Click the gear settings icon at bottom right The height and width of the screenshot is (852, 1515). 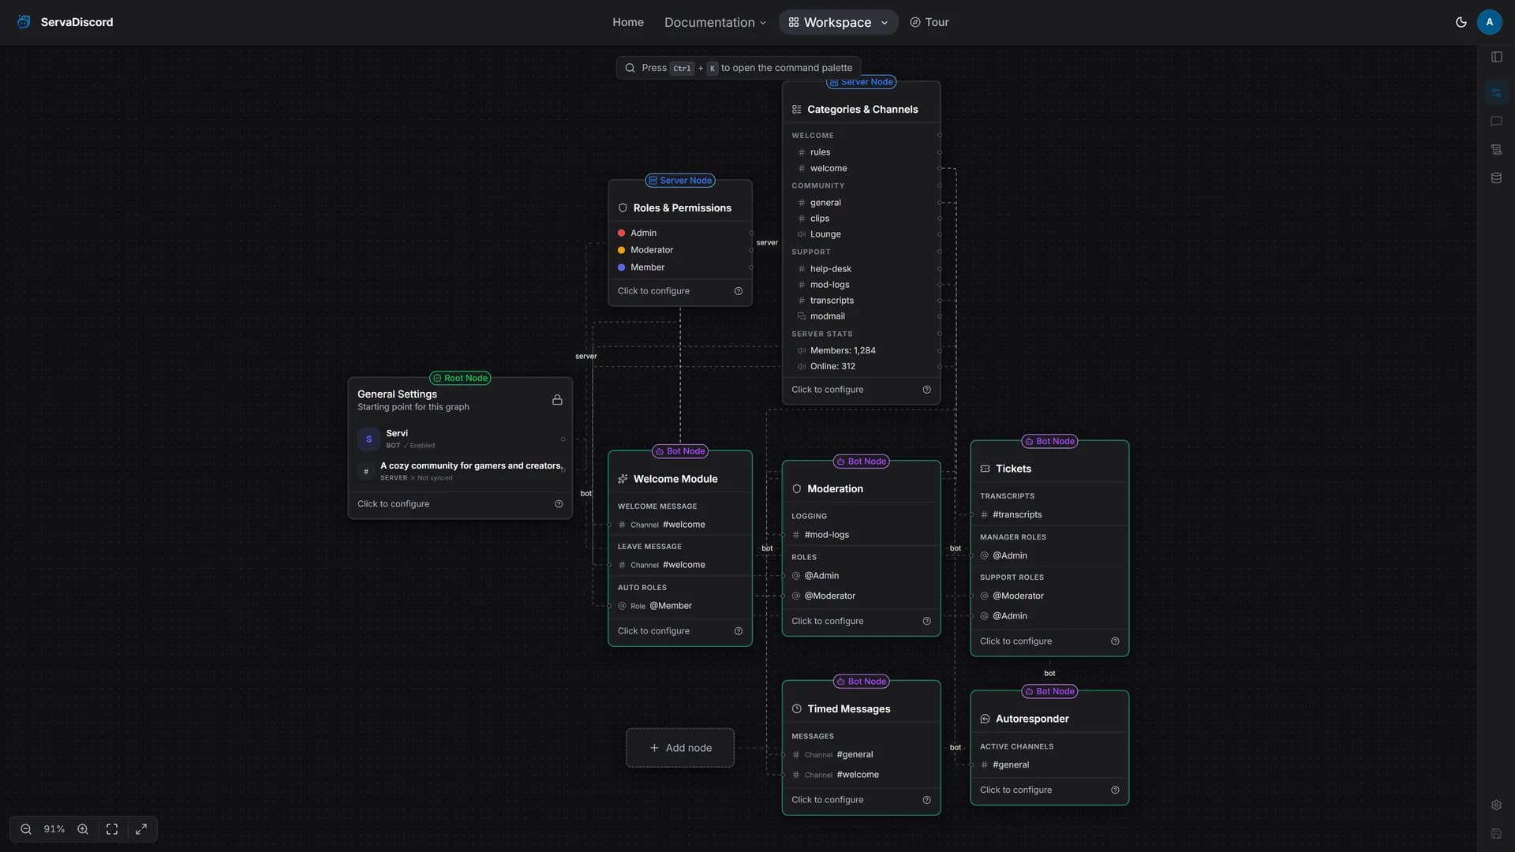point(1496,805)
